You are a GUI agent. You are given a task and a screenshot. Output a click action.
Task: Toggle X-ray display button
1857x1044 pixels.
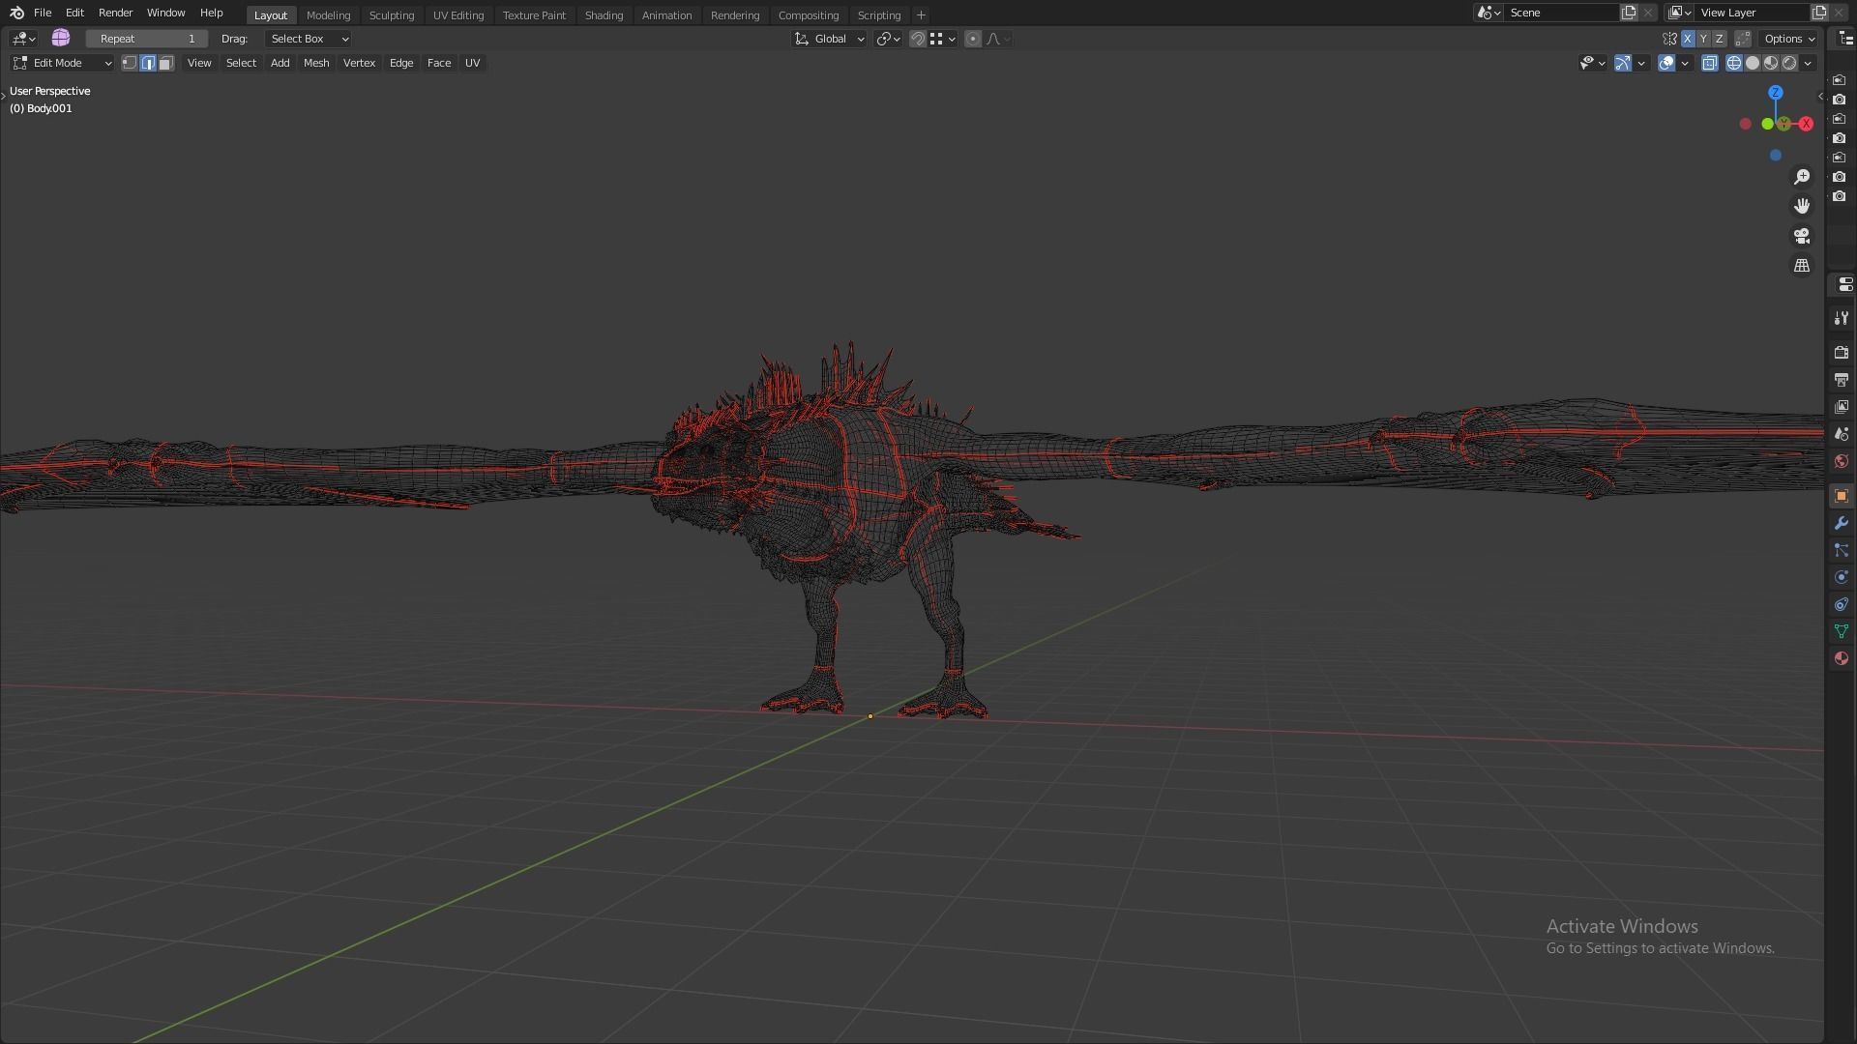coord(1710,63)
